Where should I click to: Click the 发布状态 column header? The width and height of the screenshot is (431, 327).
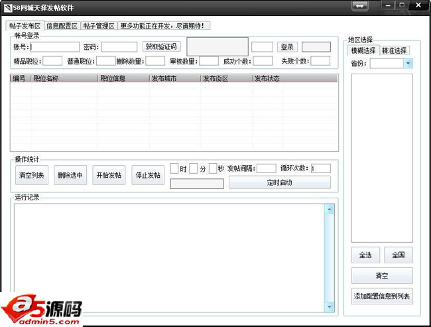click(x=267, y=78)
